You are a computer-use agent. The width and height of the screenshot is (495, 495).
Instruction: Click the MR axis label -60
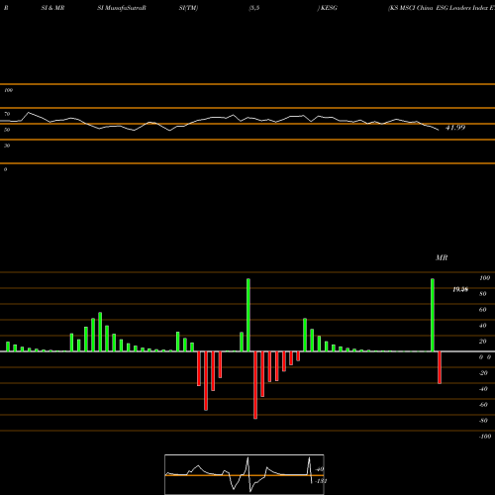(x=483, y=405)
